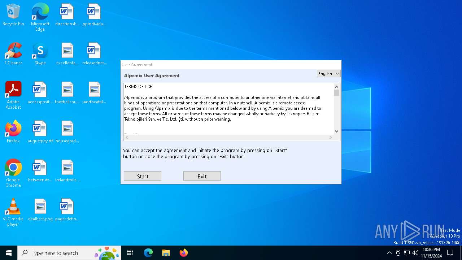462x260 pixels.
Task: Select the footballsou... image file icon
Action: (x=67, y=93)
